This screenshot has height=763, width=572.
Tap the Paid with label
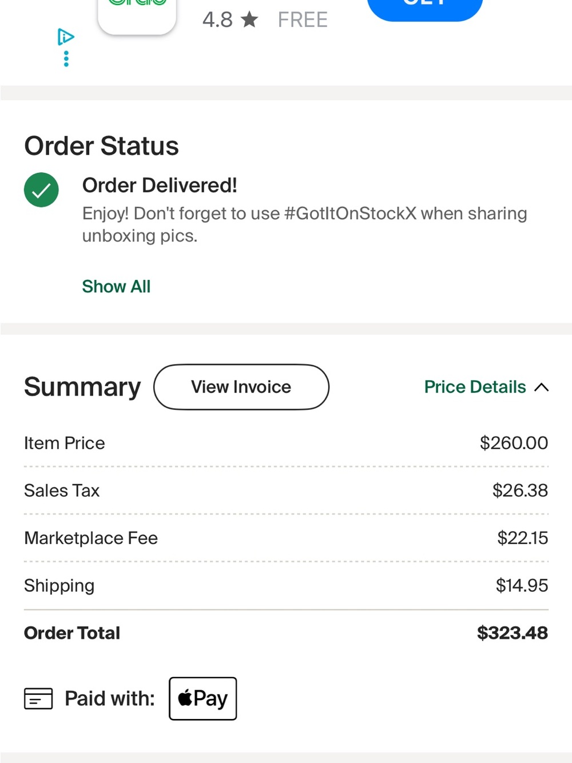coord(110,698)
